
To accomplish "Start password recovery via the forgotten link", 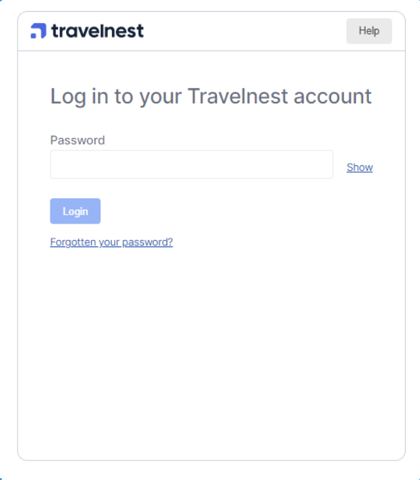I will tap(111, 242).
